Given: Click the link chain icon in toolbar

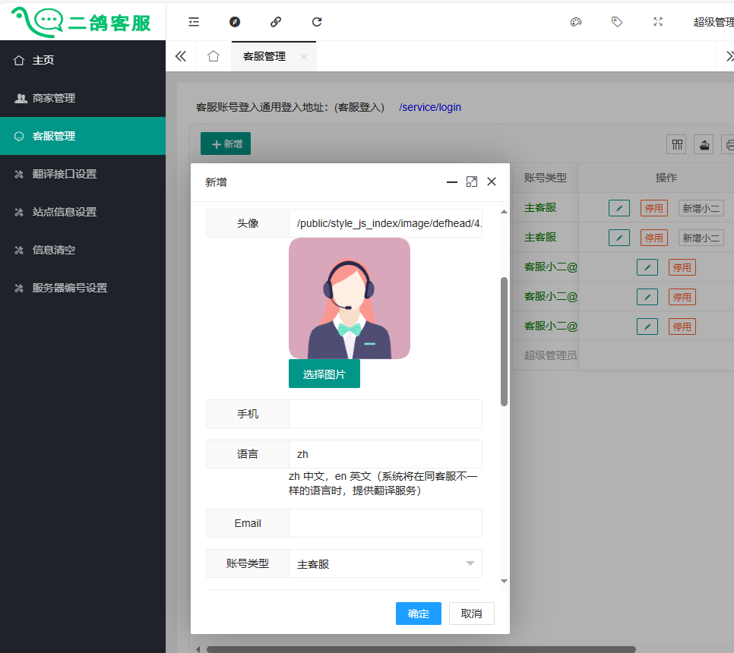Looking at the screenshot, I should [276, 22].
